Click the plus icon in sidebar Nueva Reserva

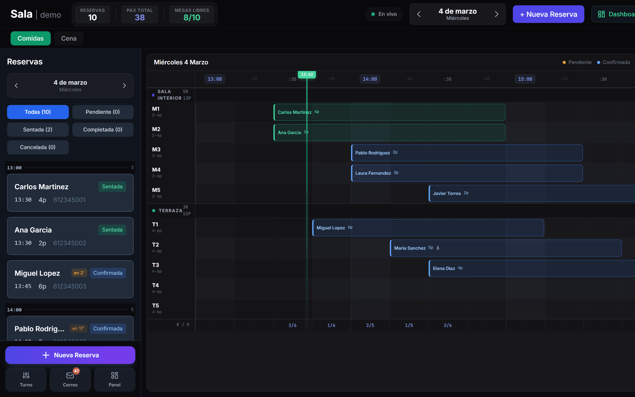46,355
